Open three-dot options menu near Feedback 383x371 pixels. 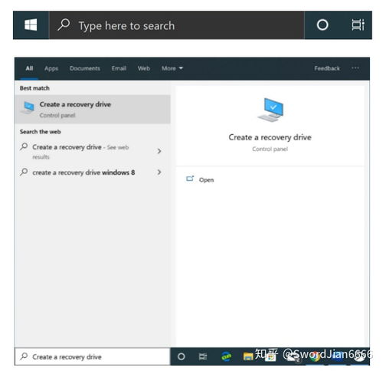(x=355, y=68)
